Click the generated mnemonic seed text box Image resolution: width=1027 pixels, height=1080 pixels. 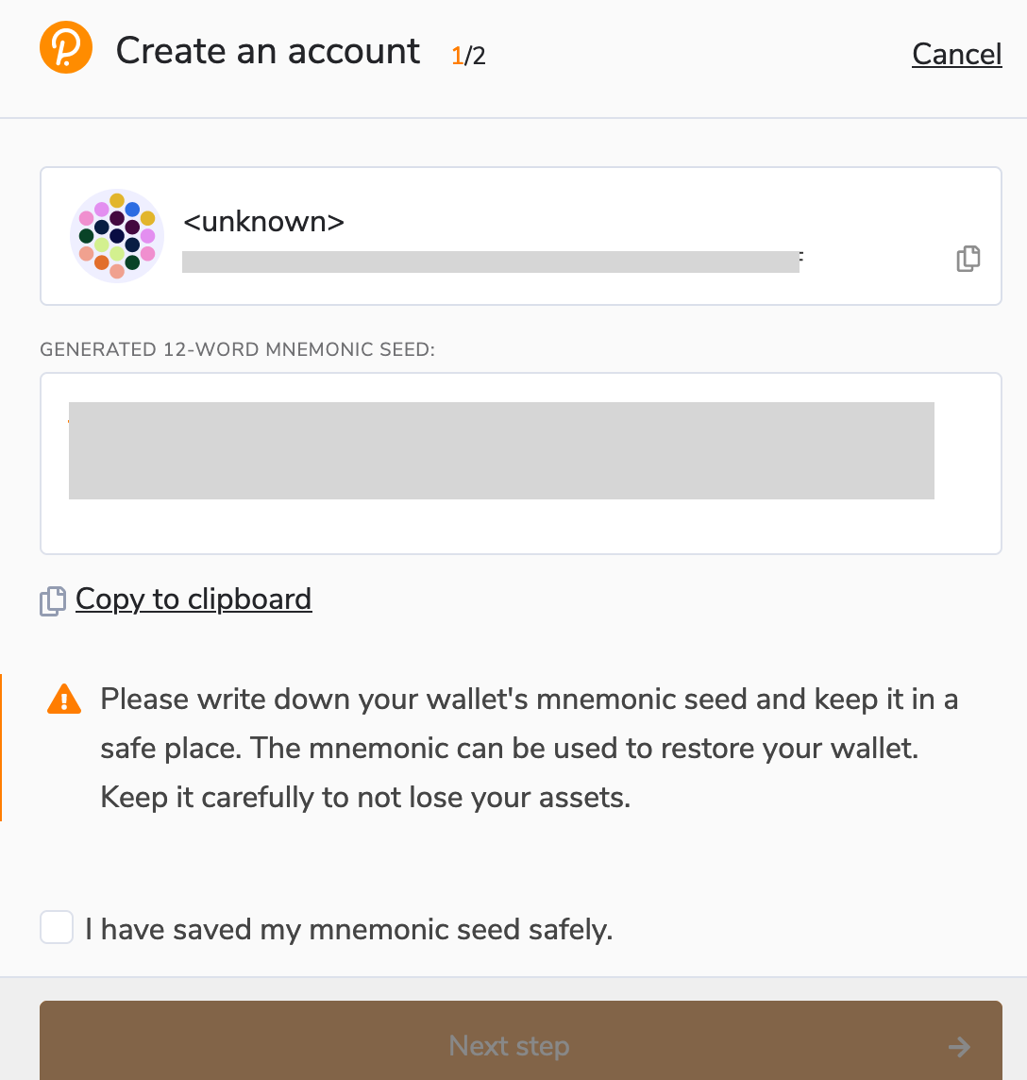(x=521, y=464)
